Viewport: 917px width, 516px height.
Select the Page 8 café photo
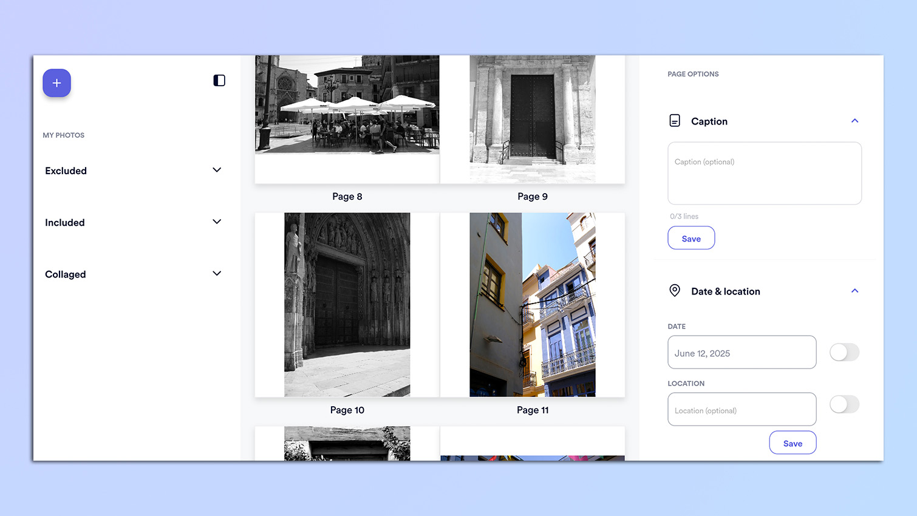(347, 106)
